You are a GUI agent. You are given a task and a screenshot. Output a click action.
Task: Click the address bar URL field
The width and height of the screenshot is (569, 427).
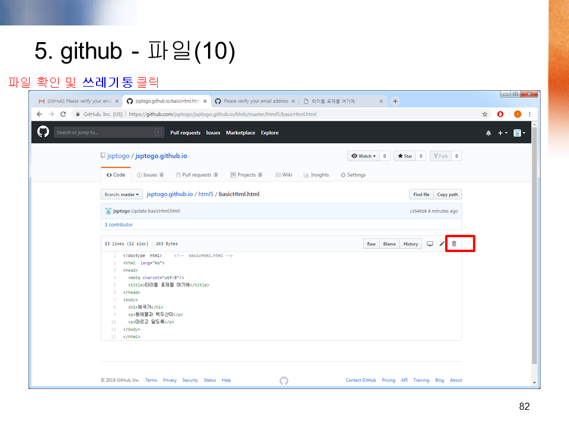pos(222,114)
